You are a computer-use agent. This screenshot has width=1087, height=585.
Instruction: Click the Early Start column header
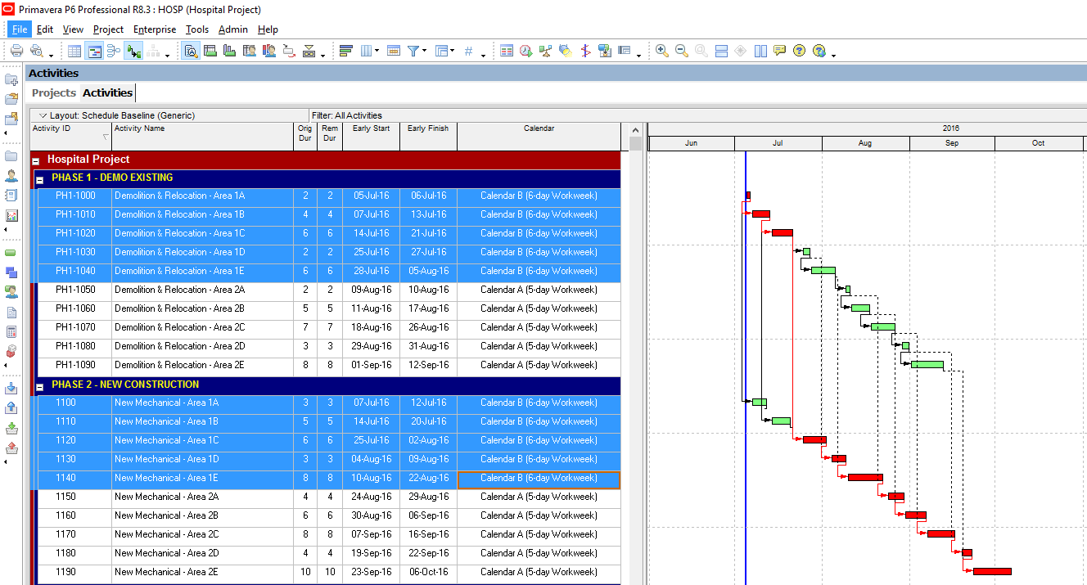(371, 128)
